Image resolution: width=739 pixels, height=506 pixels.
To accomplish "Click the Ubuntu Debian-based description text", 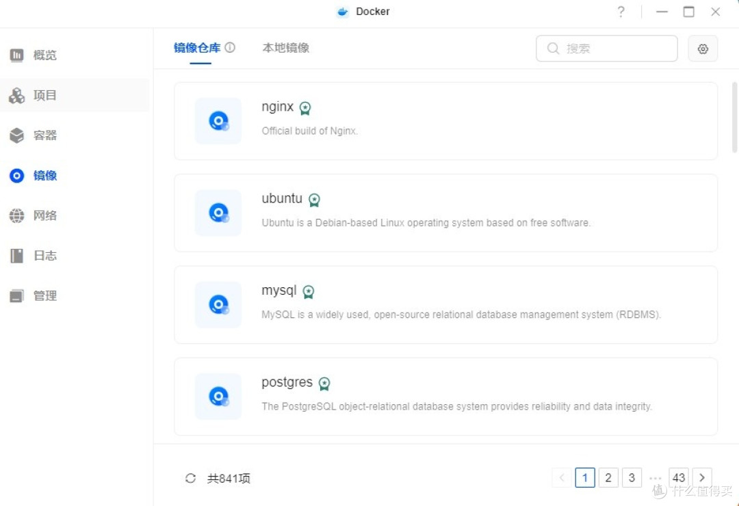I will pyautogui.click(x=426, y=223).
